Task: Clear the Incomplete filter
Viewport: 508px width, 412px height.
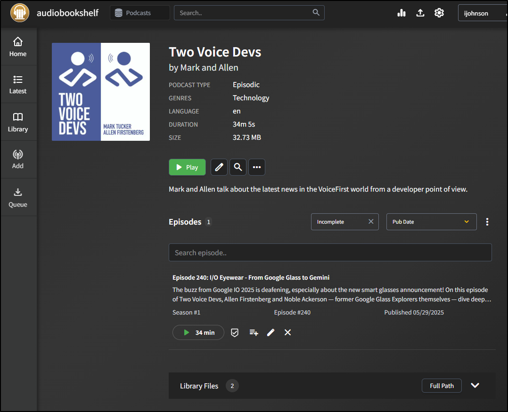Action: [371, 222]
